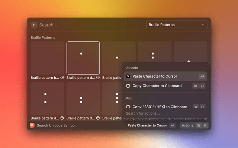Click the Search for actions input
This screenshot has height=148, width=238.
coord(164,113)
